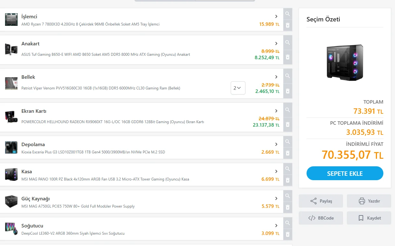Click the Ekran Kartı category heading
Image resolution: width=395 pixels, height=246 pixels.
coord(34,111)
